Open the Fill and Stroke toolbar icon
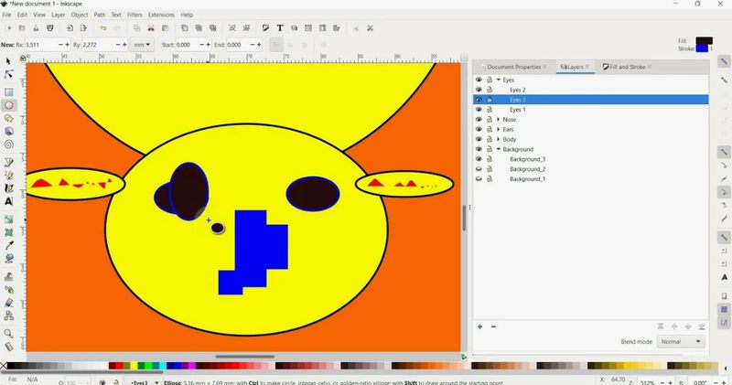This screenshot has height=385, width=732. [265, 28]
